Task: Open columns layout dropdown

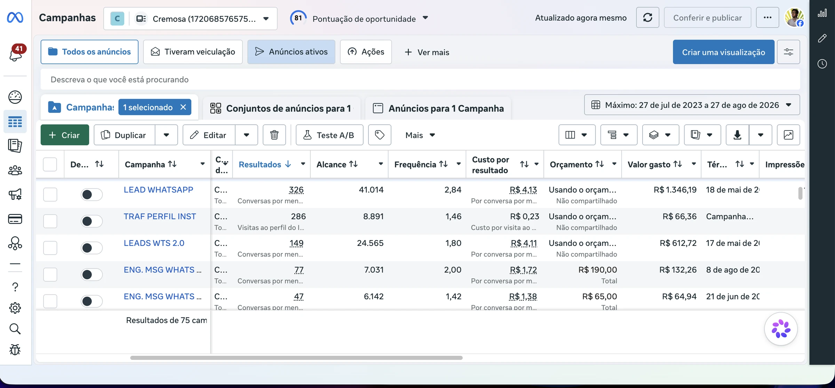Action: pos(577,135)
